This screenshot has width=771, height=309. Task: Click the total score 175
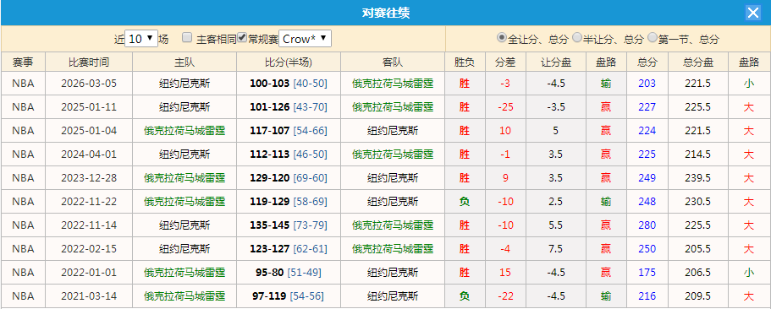pos(647,272)
